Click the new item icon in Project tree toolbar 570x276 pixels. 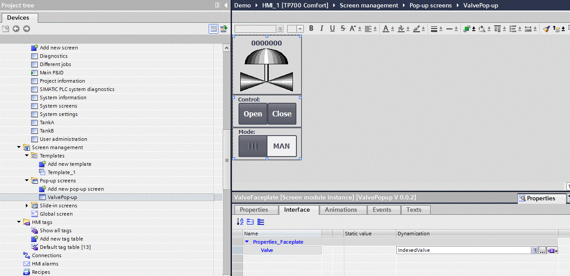5,28
